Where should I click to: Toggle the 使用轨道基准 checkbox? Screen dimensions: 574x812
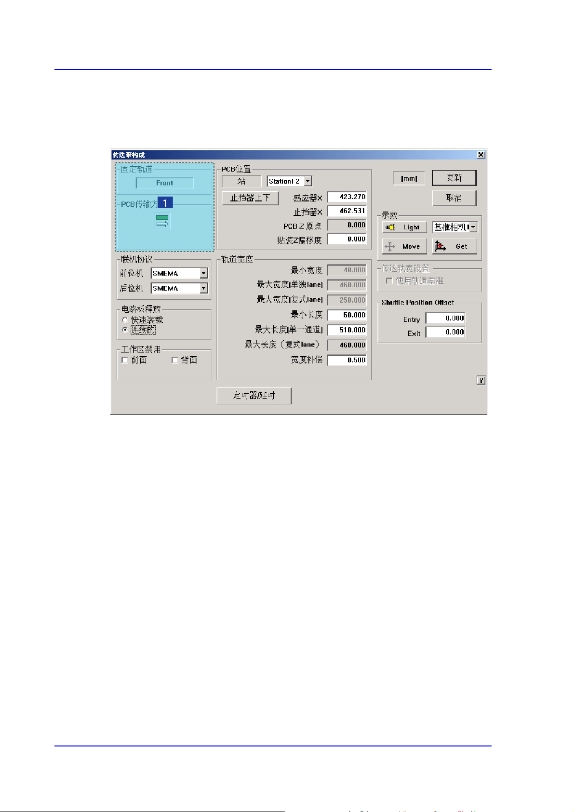[x=389, y=281]
